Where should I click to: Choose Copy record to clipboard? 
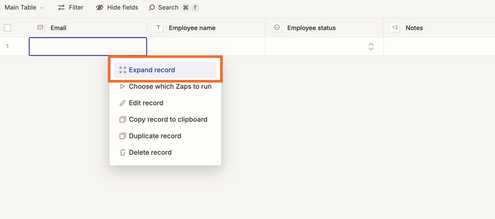coord(165,119)
